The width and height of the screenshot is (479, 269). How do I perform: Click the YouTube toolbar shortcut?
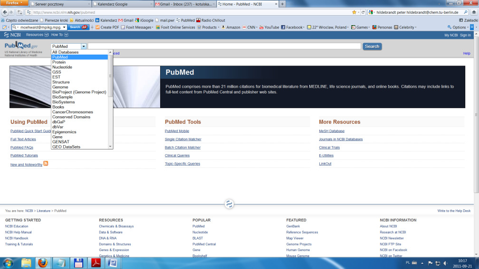(x=269, y=27)
